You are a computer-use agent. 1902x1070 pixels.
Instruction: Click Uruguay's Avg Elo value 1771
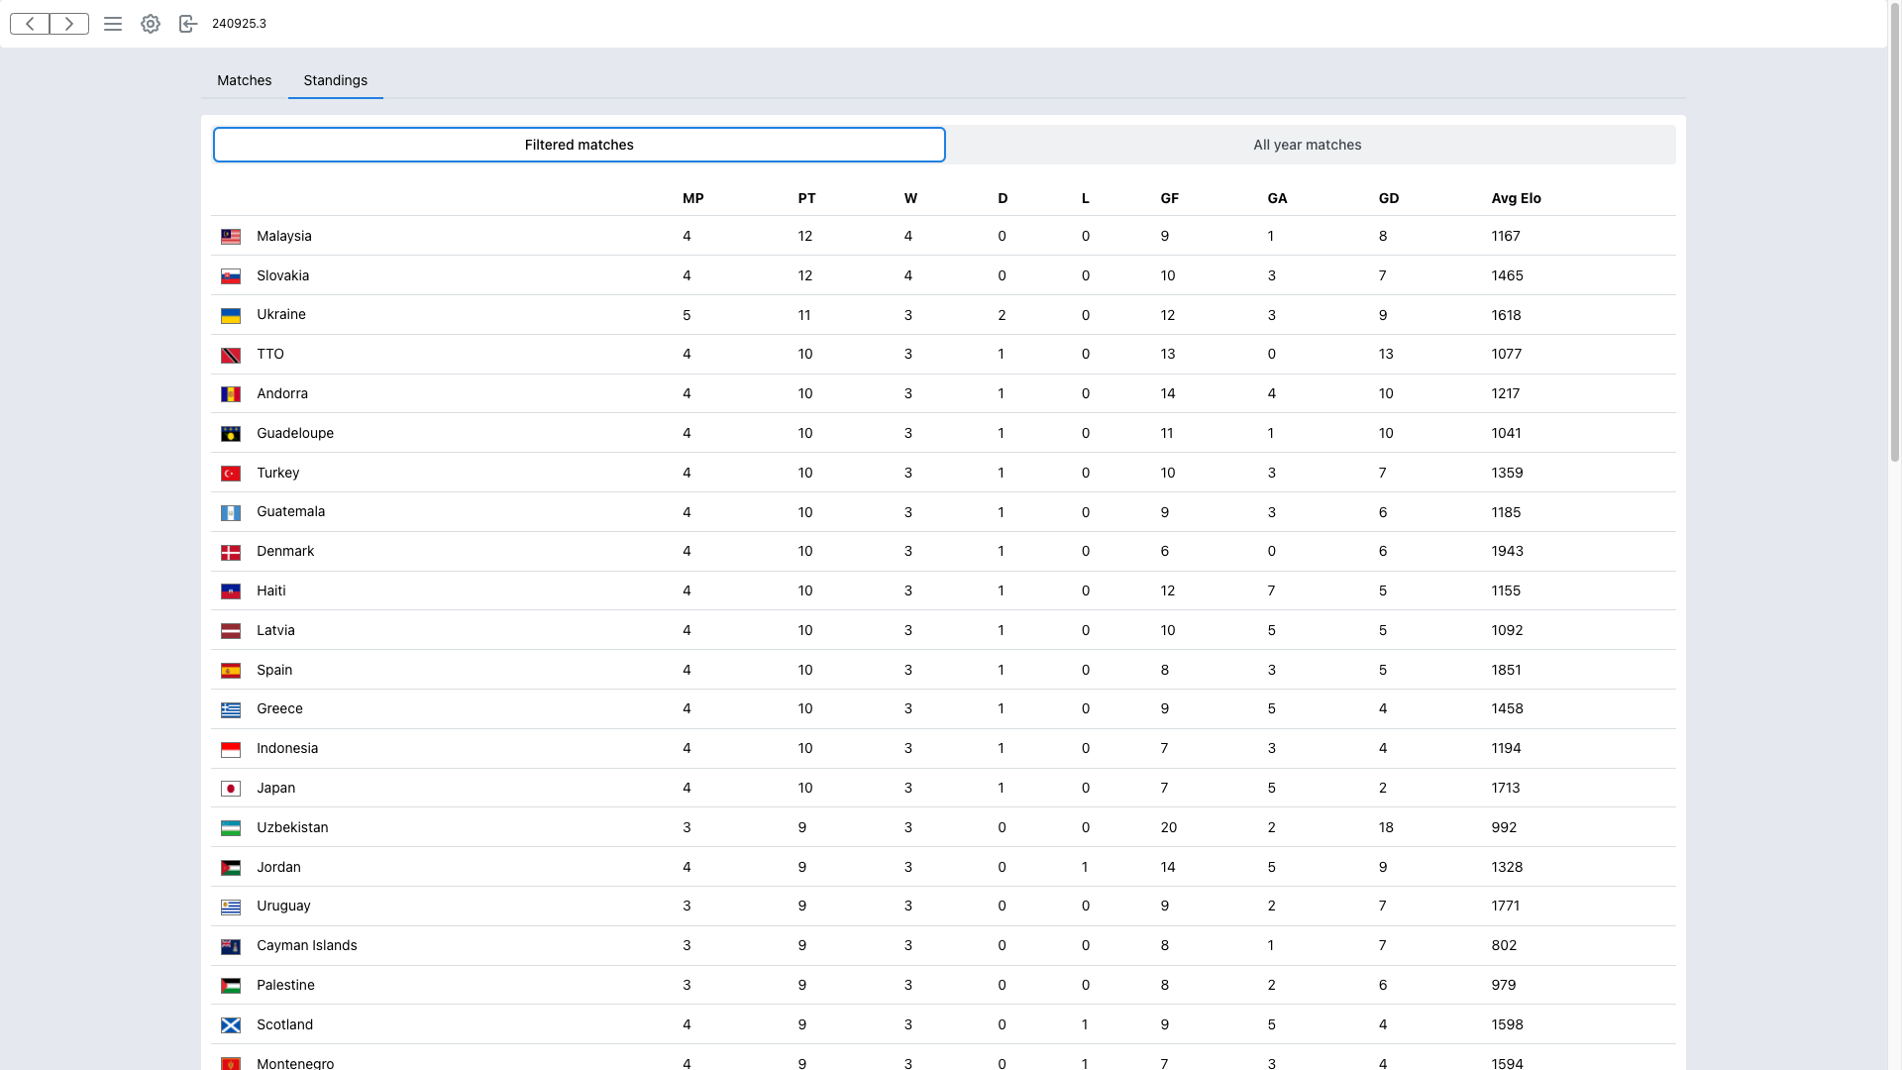(1506, 906)
